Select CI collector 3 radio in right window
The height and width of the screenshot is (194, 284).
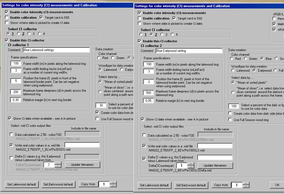162,34
